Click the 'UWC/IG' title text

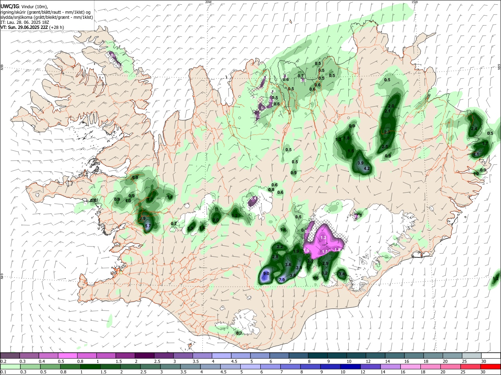point(9,6)
